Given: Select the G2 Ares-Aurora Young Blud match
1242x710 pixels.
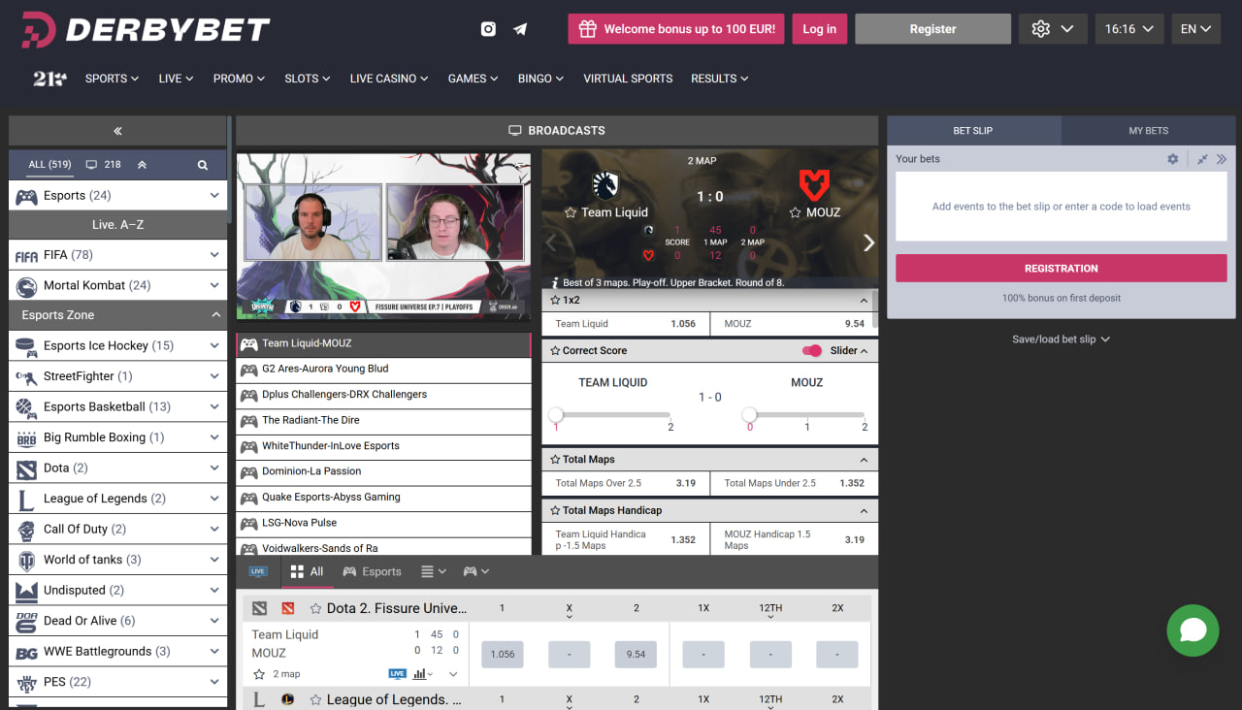Looking at the screenshot, I should (325, 369).
